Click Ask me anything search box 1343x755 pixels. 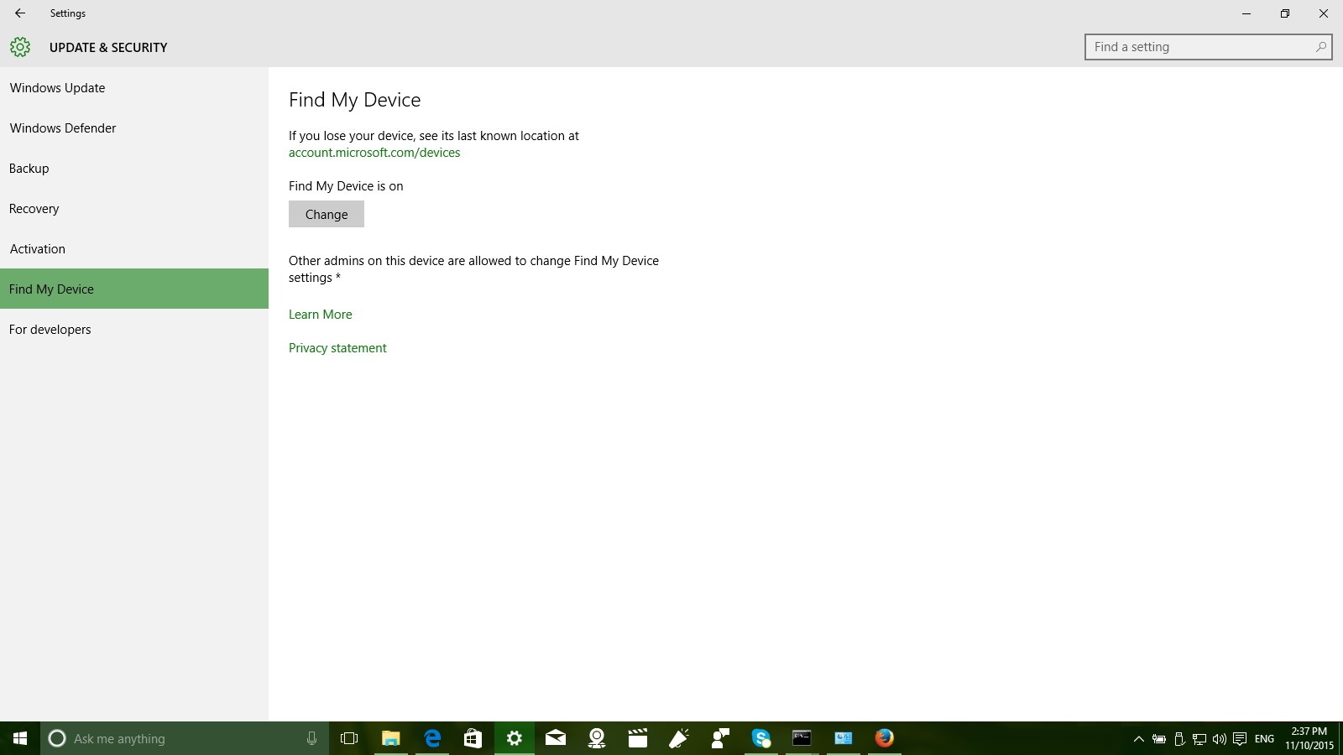(x=185, y=738)
